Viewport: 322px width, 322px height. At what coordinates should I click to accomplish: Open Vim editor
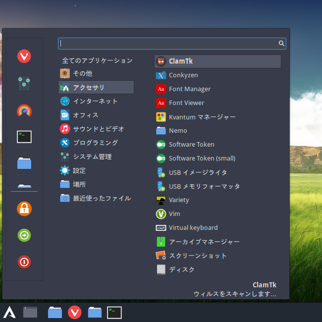[217, 214]
